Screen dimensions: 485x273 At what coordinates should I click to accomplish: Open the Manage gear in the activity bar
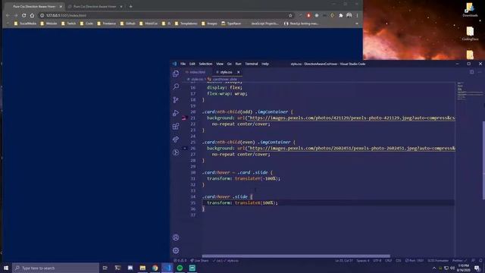coord(176,250)
